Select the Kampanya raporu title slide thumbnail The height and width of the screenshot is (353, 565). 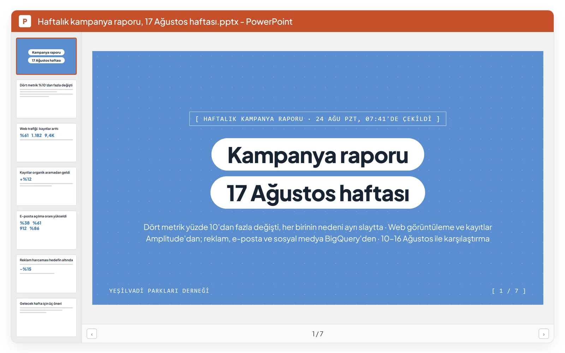coord(46,56)
